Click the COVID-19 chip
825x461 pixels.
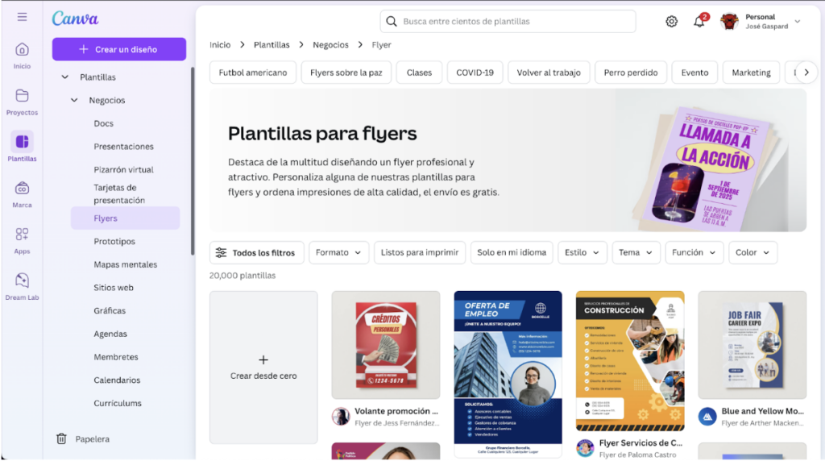[475, 73]
